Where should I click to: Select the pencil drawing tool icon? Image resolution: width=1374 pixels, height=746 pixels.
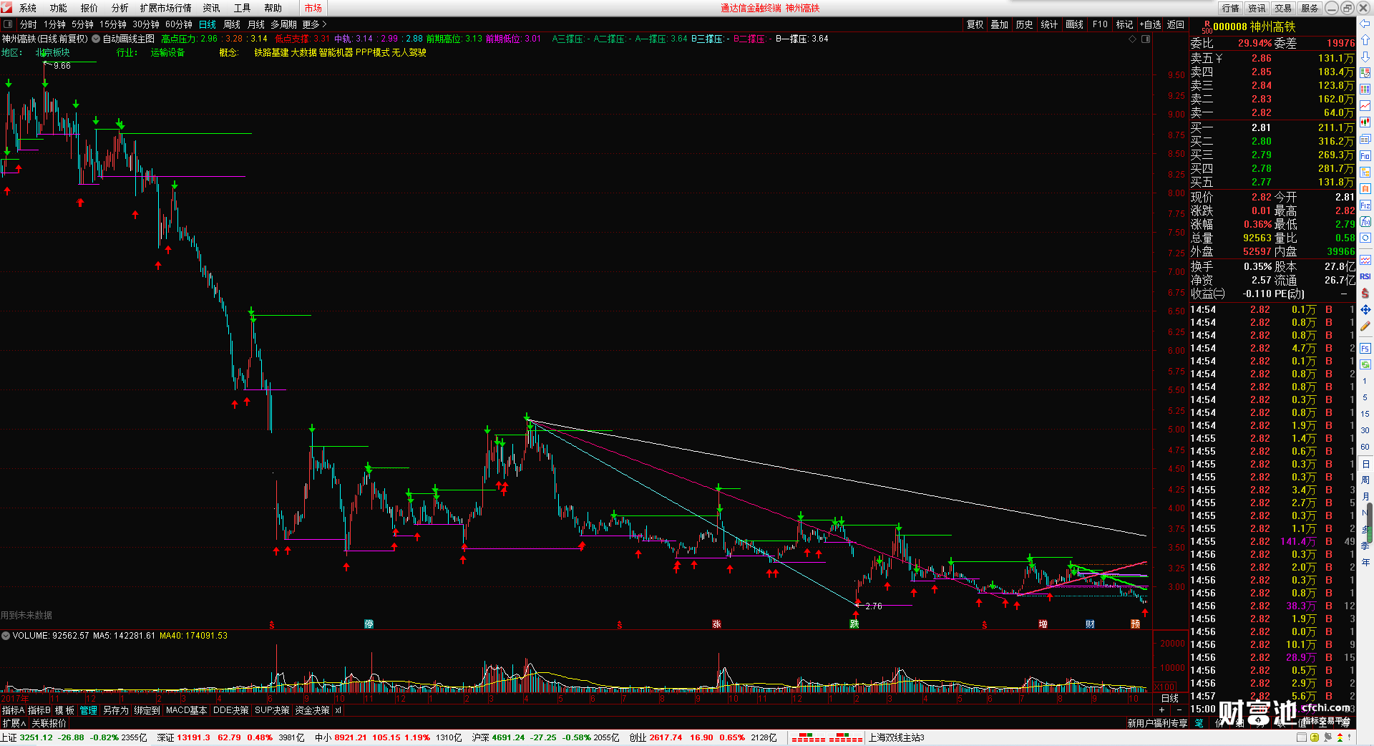coord(1365,326)
